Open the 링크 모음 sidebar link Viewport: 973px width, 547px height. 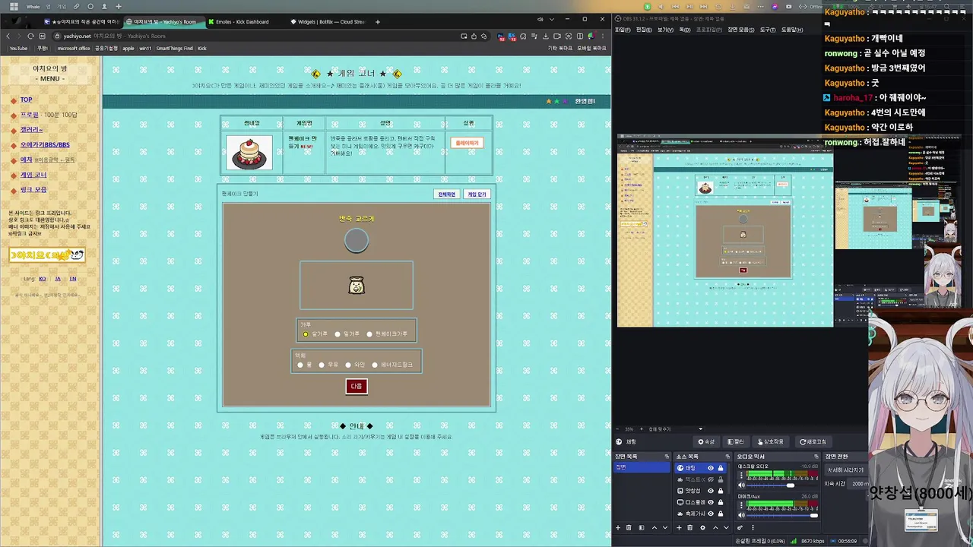click(33, 190)
